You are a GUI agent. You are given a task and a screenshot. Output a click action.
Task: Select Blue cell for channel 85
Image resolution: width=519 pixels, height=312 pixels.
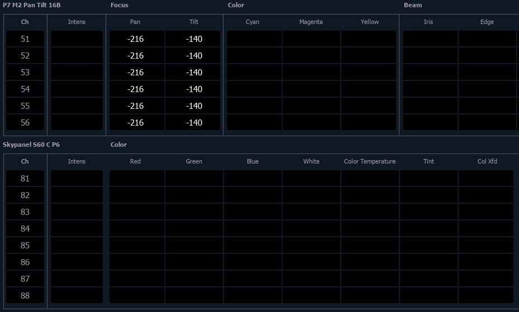pyautogui.click(x=253, y=245)
